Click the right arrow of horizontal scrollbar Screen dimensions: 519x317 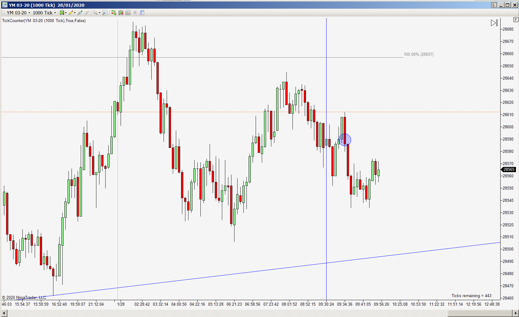516,313
